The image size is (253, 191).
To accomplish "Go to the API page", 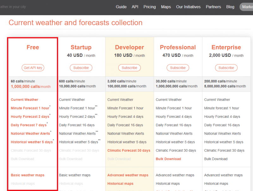I will (x=135, y=7).
